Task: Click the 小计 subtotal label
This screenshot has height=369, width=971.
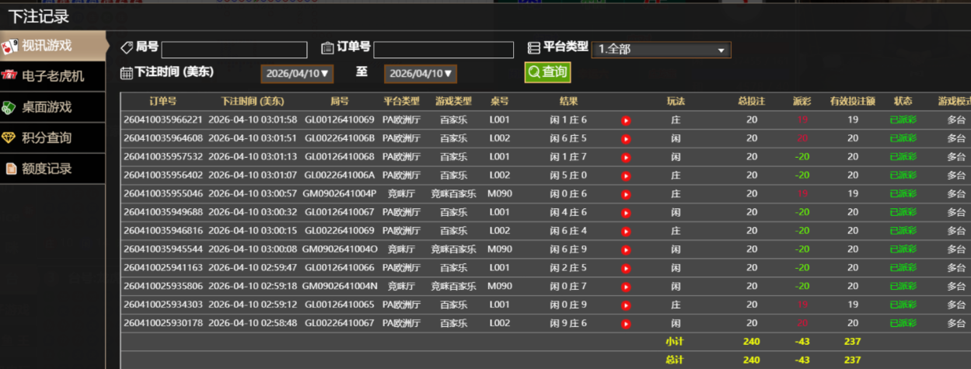Action: (x=673, y=342)
